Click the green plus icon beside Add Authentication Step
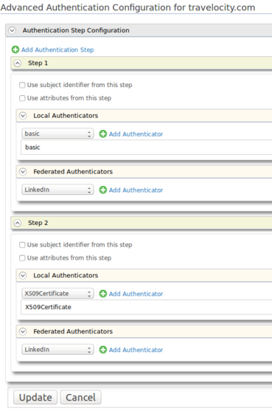Viewport: 272px width, 411px height. pos(15,49)
